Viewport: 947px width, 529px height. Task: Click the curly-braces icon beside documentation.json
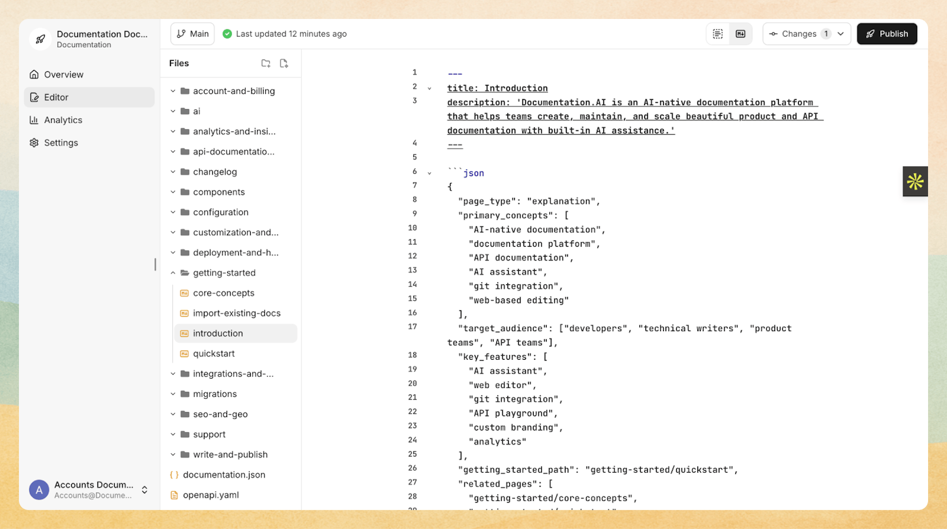point(174,474)
